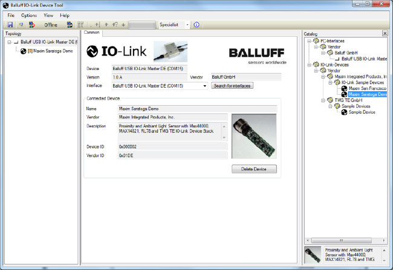The height and width of the screenshot is (270, 393).
Task: Select Balluff USB IO-Link Master in Topology
Action: (49, 42)
